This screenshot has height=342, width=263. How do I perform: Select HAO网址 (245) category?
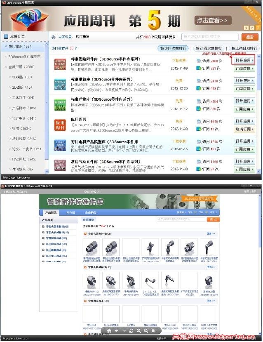[x=24, y=159]
